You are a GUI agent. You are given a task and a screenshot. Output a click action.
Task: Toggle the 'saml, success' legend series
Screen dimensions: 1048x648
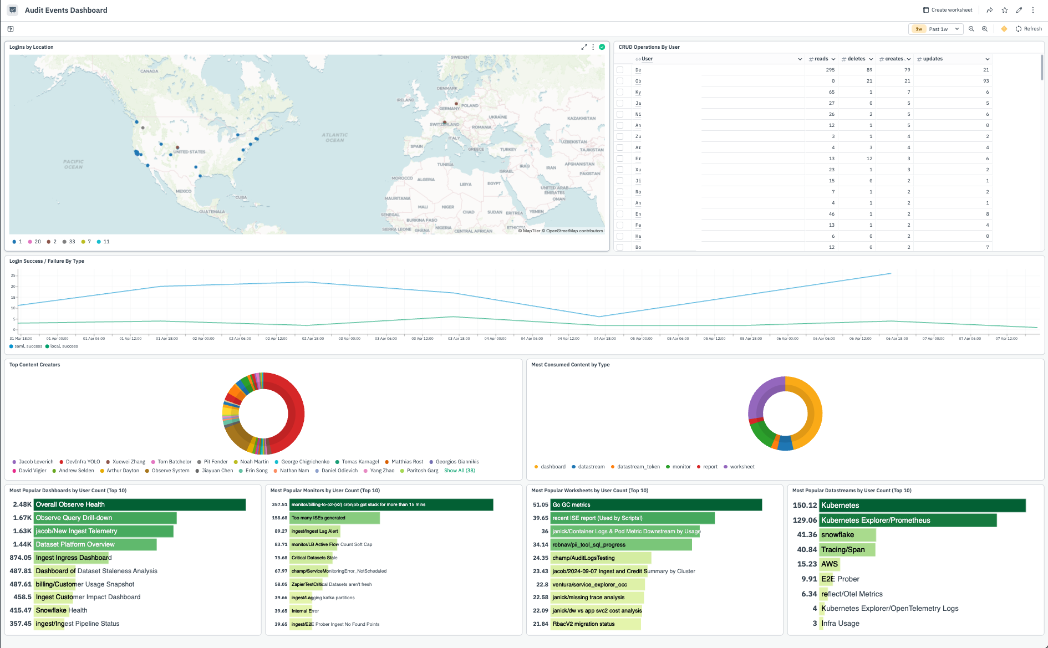click(x=26, y=346)
